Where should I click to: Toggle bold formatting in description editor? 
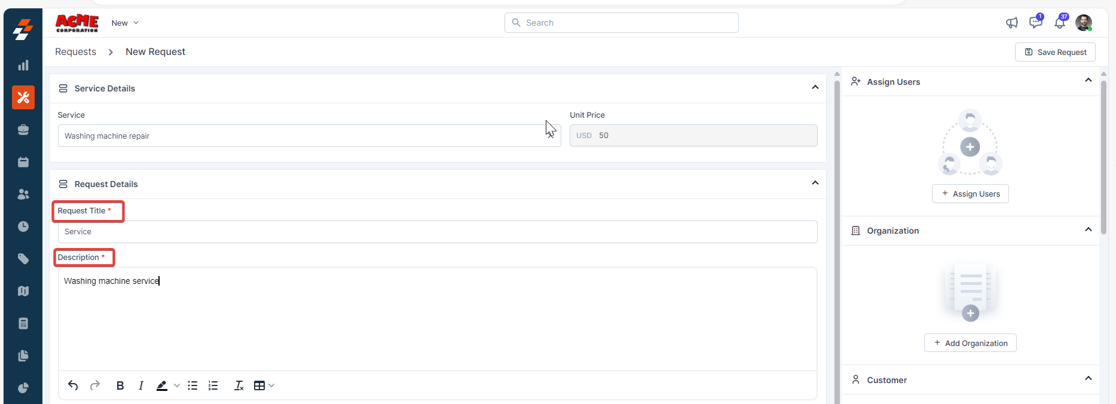pyautogui.click(x=120, y=385)
